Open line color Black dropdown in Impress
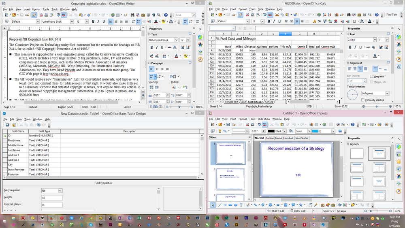This screenshot has height=228, width=405. (x=284, y=131)
